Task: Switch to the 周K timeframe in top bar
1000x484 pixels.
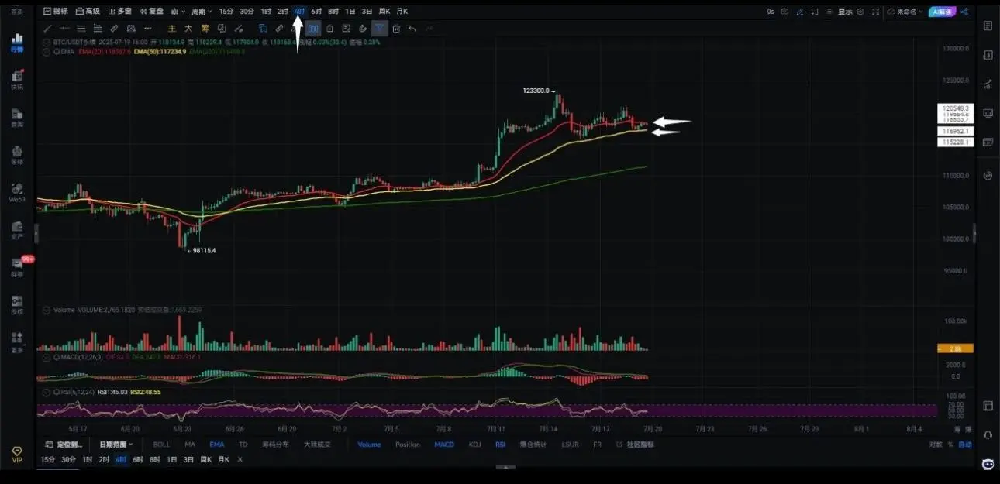Action: (x=383, y=12)
